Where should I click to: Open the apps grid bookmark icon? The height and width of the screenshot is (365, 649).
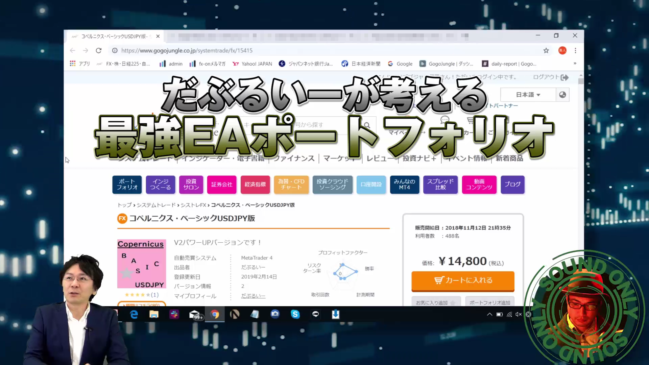tap(72, 64)
